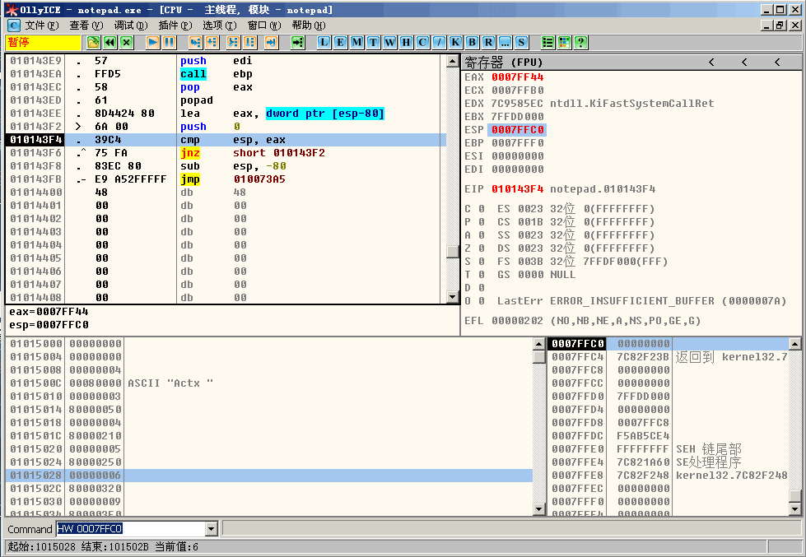
Task: Click the Step into toolbar icon
Action: click(195, 42)
